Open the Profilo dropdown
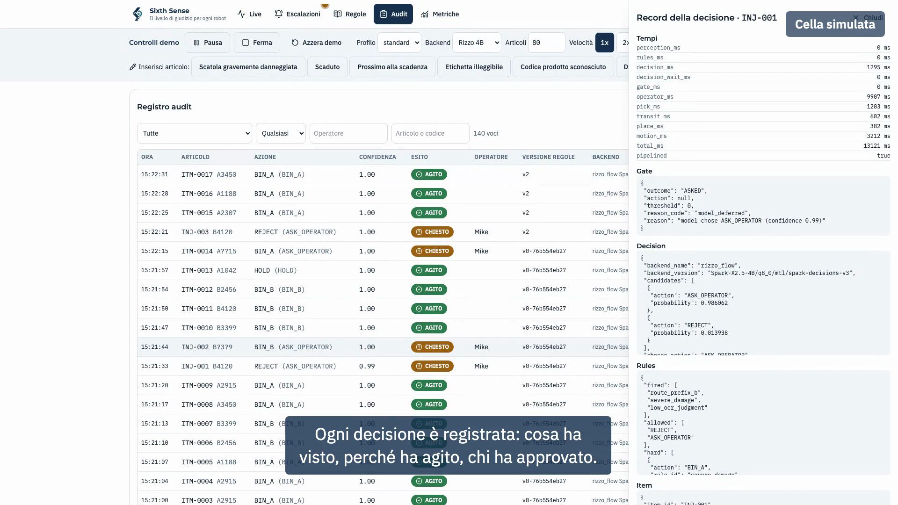Screen dimensions: 898x505 pos(399,43)
